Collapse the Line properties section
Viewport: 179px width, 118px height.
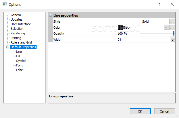coord(50,15)
